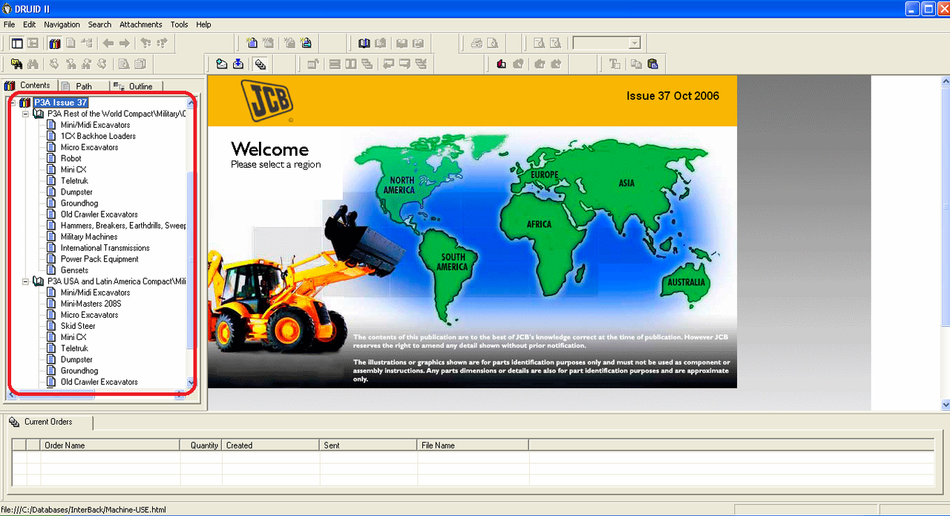Switch to the Path tab
The image size is (950, 516).
[84, 86]
